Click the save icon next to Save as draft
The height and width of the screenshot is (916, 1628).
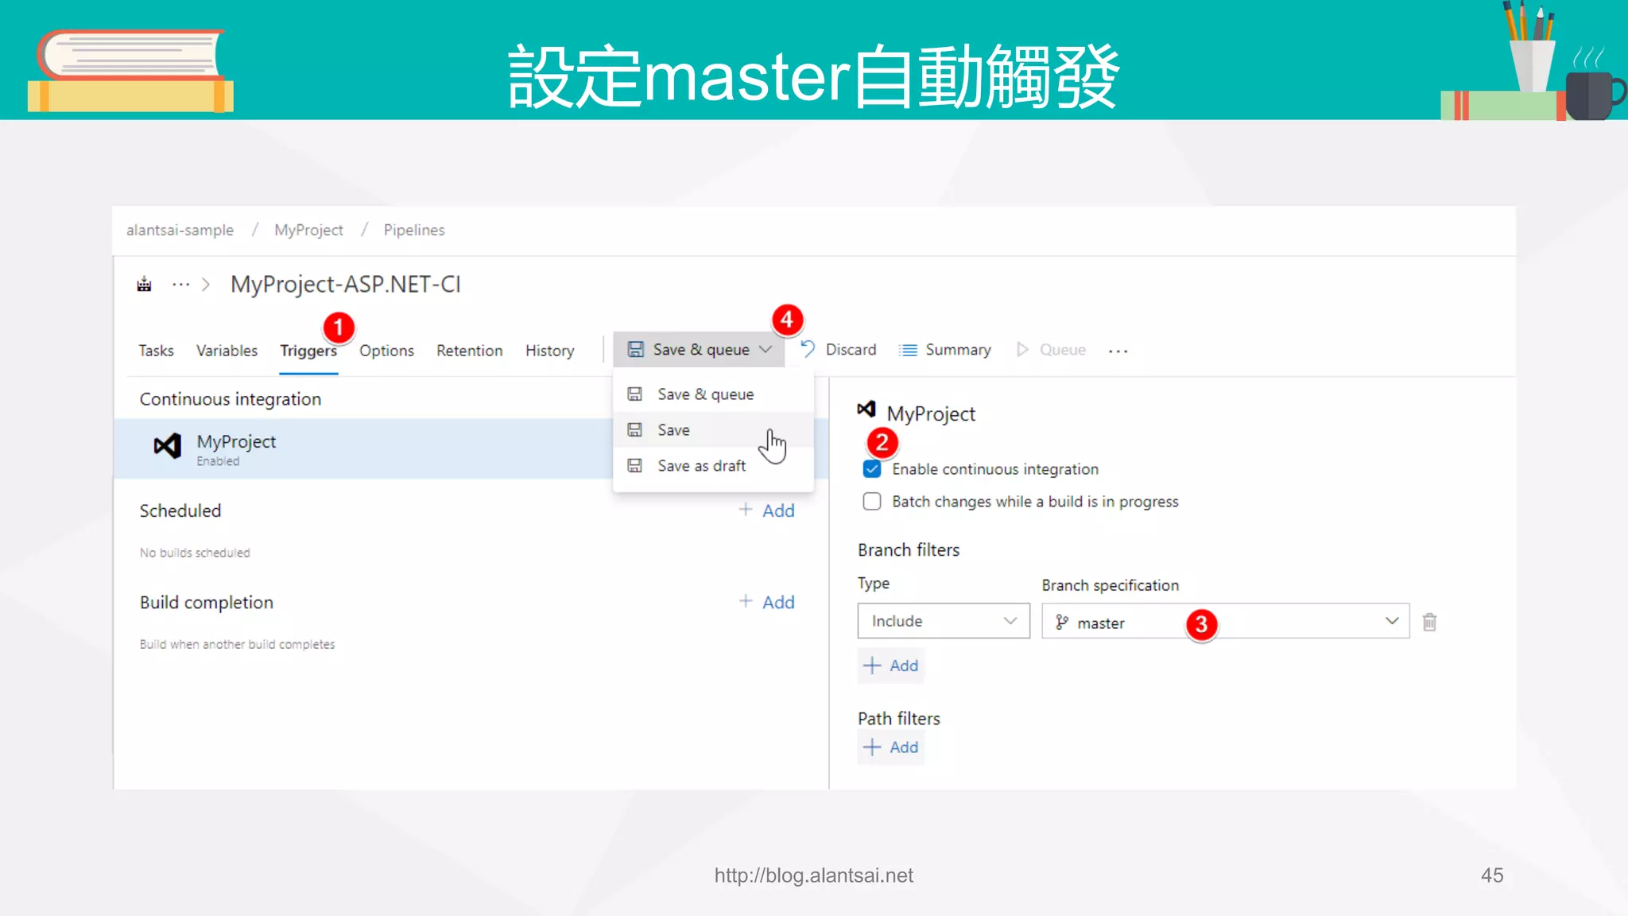(x=634, y=465)
